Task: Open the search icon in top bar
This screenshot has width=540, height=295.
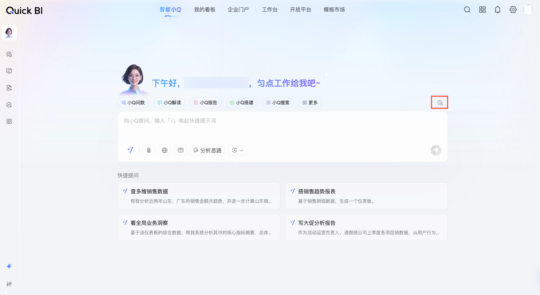Action: 467,10
